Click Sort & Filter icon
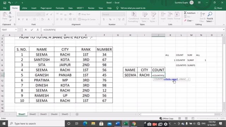The width and height of the screenshot is (226, 127). (202, 14)
